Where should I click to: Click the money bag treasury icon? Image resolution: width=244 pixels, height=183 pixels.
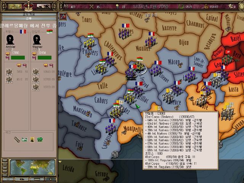206,6
